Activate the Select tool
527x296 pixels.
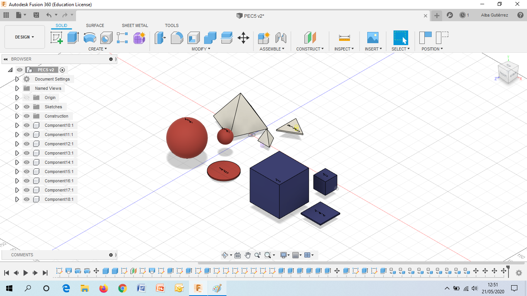click(401, 38)
